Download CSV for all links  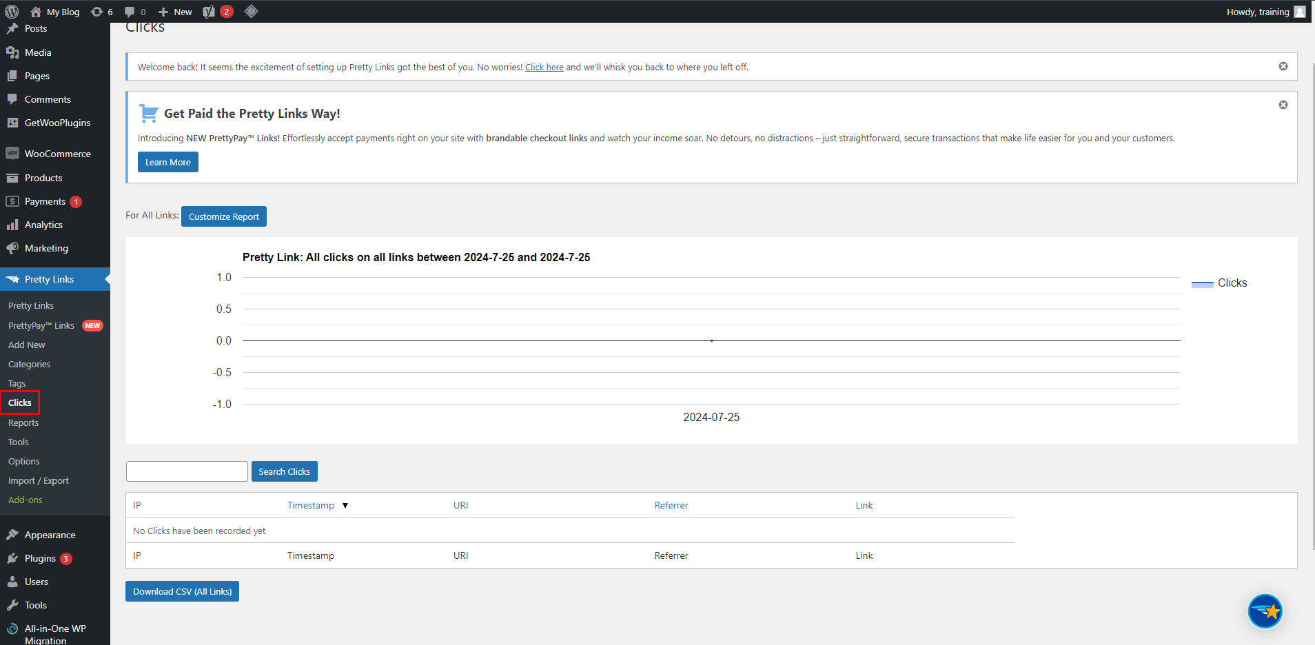pyautogui.click(x=182, y=591)
